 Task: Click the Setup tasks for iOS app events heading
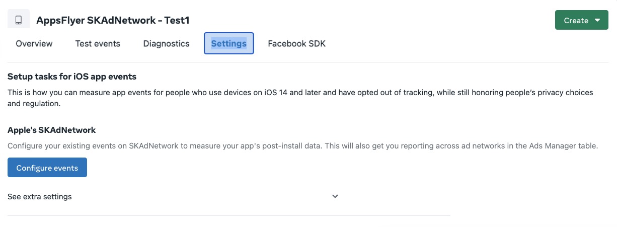point(72,77)
